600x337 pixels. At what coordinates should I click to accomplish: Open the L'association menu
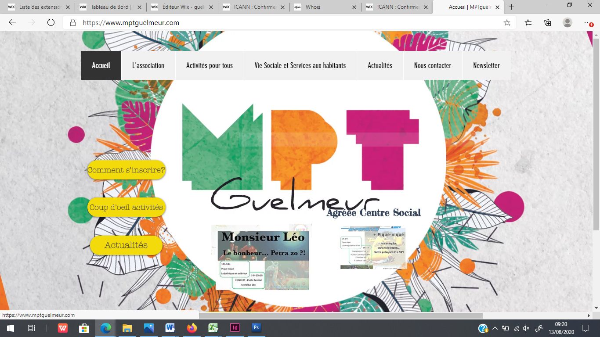148,65
